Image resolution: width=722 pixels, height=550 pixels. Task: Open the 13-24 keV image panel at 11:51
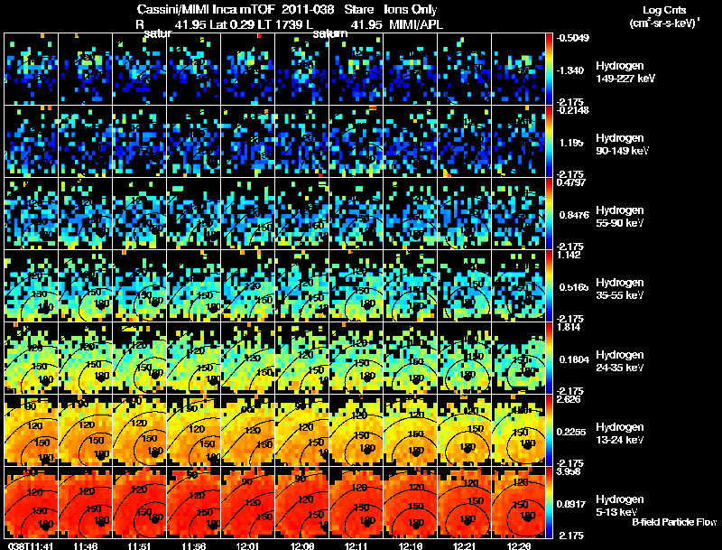click(x=140, y=430)
